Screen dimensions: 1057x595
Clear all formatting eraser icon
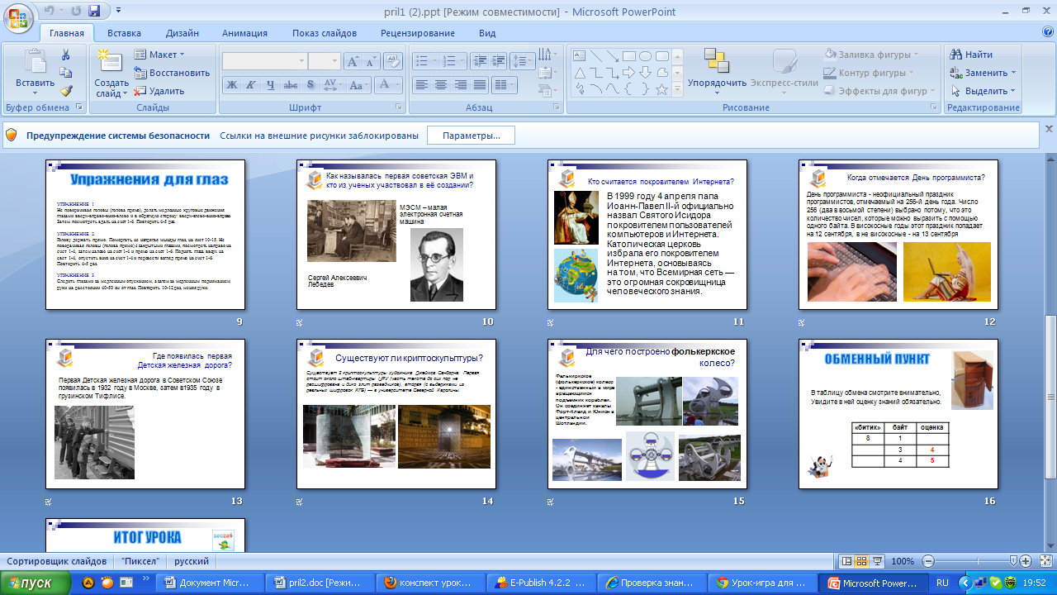[x=394, y=61]
